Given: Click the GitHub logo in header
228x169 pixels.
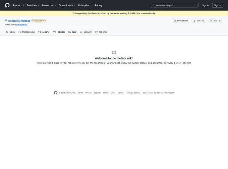Looking at the screenshot, I should 7,5.
